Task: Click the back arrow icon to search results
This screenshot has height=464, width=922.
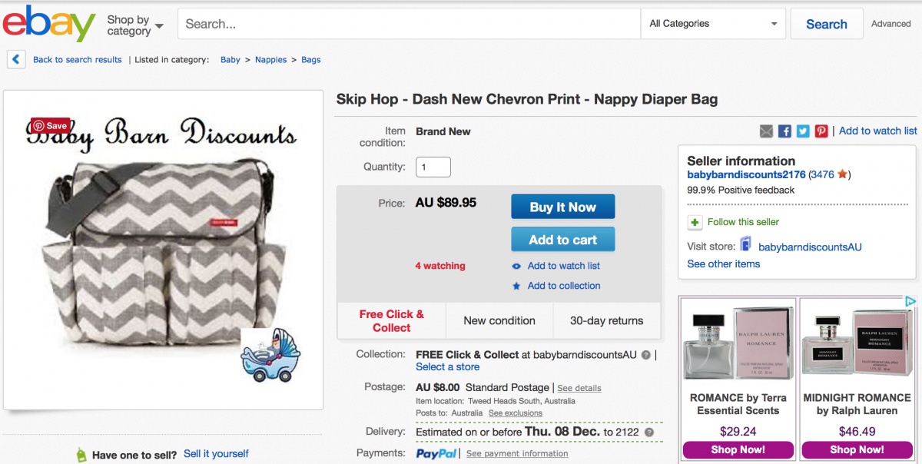Action: [x=17, y=59]
